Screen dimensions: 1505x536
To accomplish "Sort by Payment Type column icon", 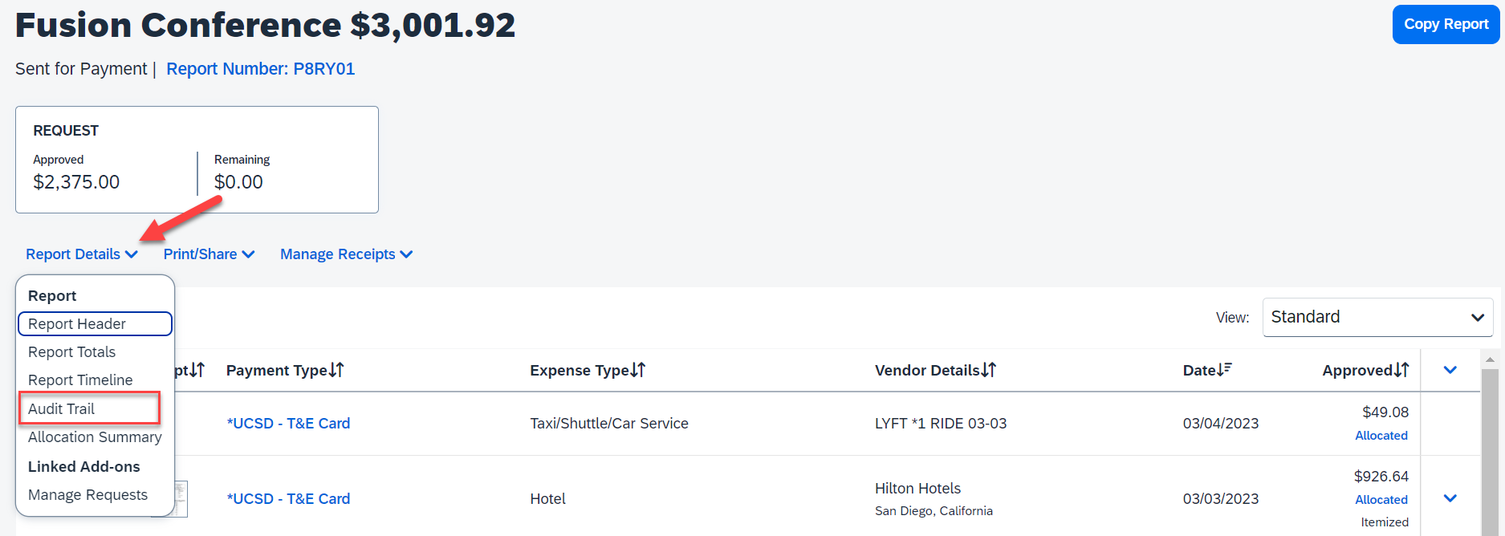I will pyautogui.click(x=336, y=370).
